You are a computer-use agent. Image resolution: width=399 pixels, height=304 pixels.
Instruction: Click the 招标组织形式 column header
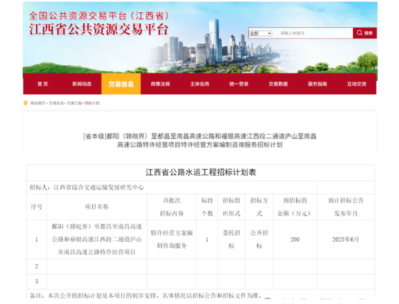(232, 207)
